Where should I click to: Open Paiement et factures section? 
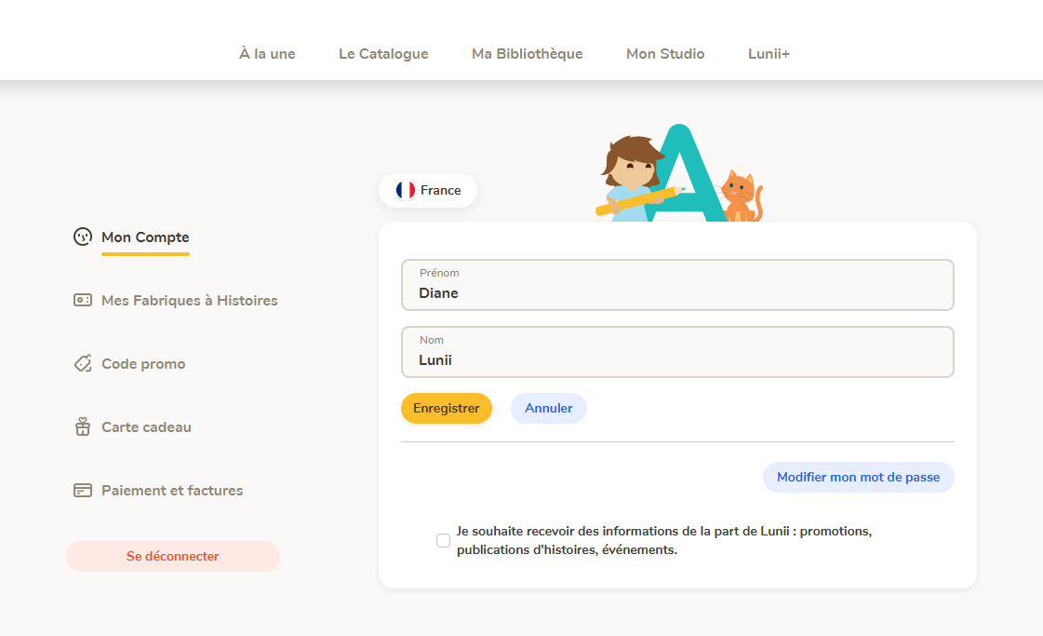click(x=172, y=490)
